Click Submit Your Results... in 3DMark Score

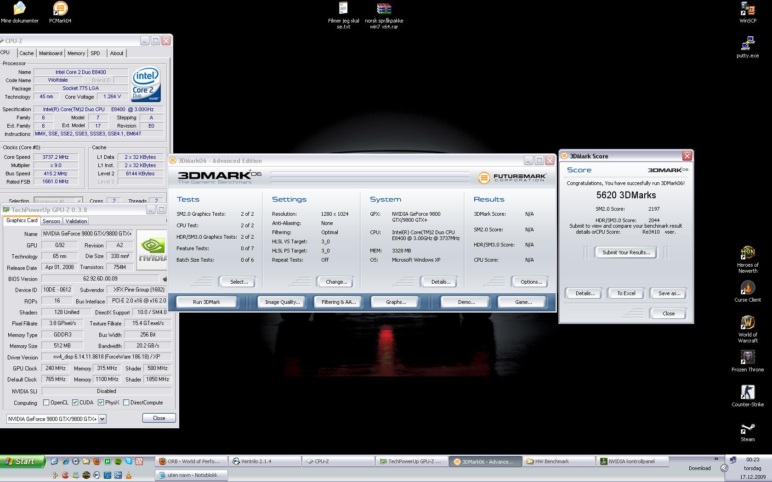[626, 252]
